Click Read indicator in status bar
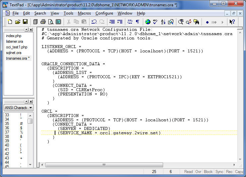This screenshot has height=177, width=246. pos(188,172)
